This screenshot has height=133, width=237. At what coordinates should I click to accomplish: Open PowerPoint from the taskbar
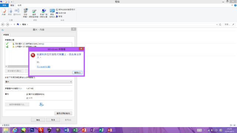coord(84,130)
